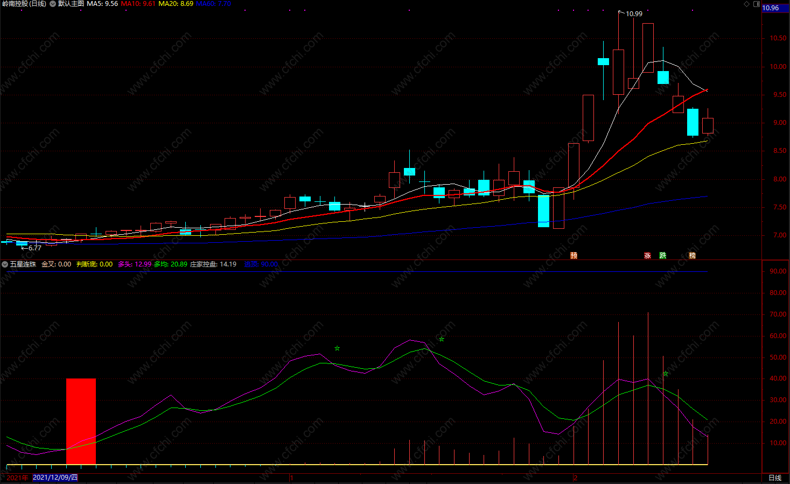The height and width of the screenshot is (484, 790).
Task: Click the green 跌 event marker
Action: click(663, 255)
